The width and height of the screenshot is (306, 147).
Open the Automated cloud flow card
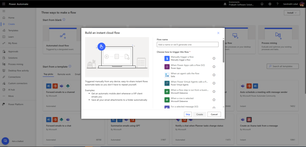[x=63, y=39]
